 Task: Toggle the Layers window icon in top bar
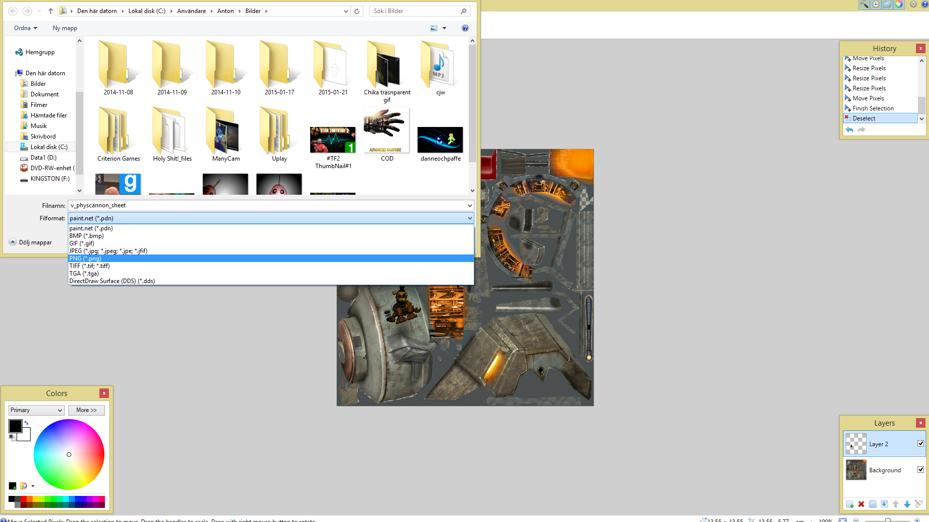click(x=887, y=5)
